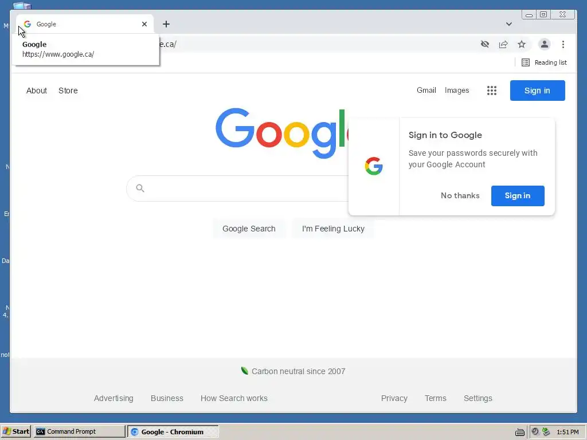Maximize the Chromium window
587x440 pixels.
pyautogui.click(x=543, y=14)
